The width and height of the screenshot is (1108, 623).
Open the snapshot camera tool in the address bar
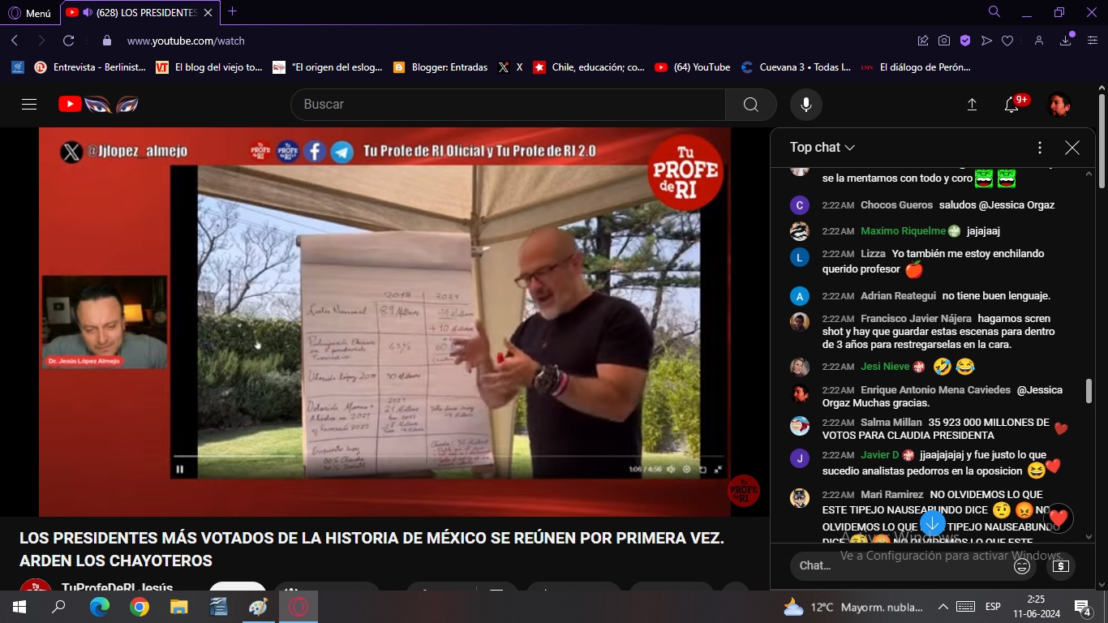(943, 41)
